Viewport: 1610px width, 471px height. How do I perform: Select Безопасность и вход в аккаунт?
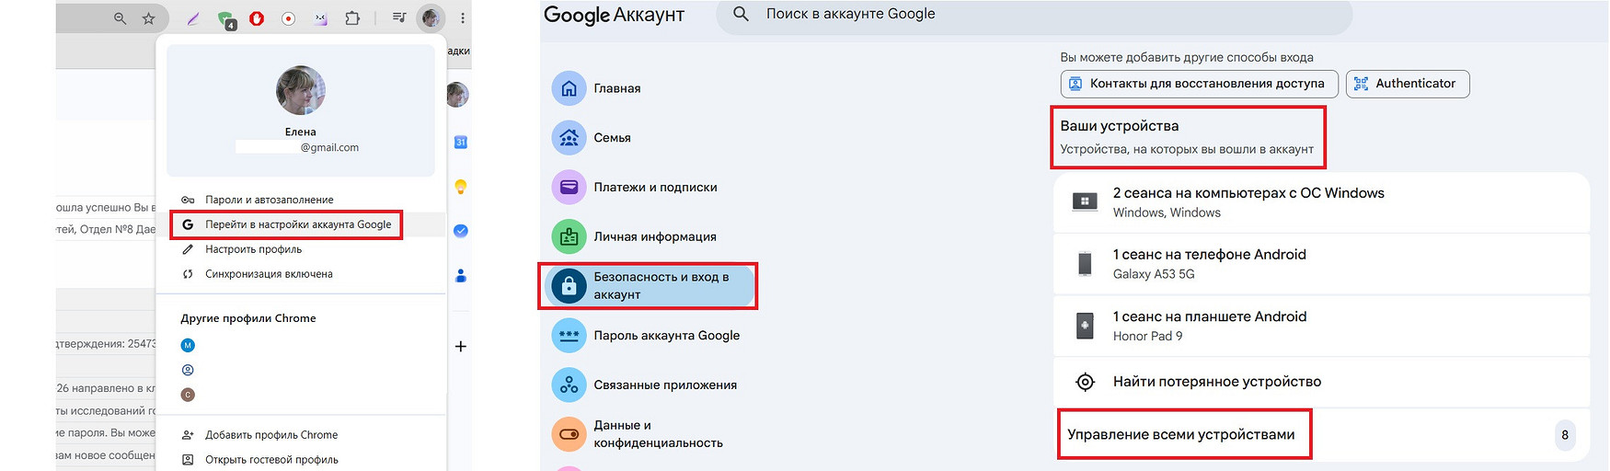[648, 286]
